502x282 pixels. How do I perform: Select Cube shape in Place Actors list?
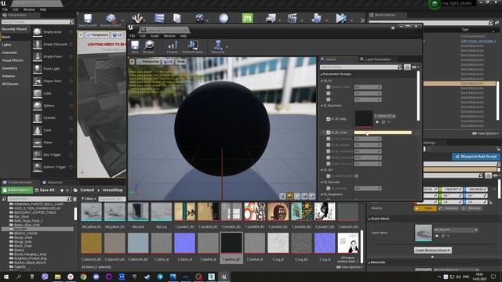pyautogui.click(x=53, y=93)
